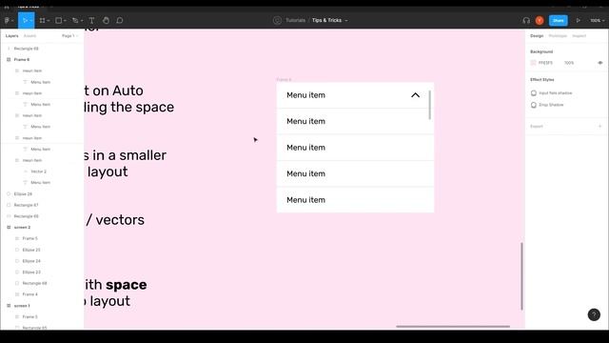This screenshot has width=609, height=343.
Task: Toggle background color visibility eye
Action: (600, 63)
